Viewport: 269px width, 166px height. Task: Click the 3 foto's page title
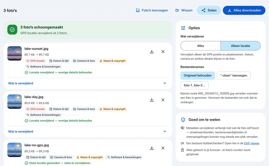(x=10, y=10)
